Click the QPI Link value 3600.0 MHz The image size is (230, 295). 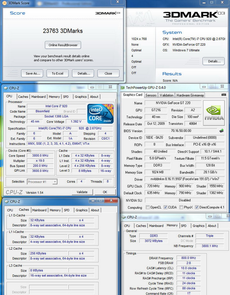(x=40, y=171)
